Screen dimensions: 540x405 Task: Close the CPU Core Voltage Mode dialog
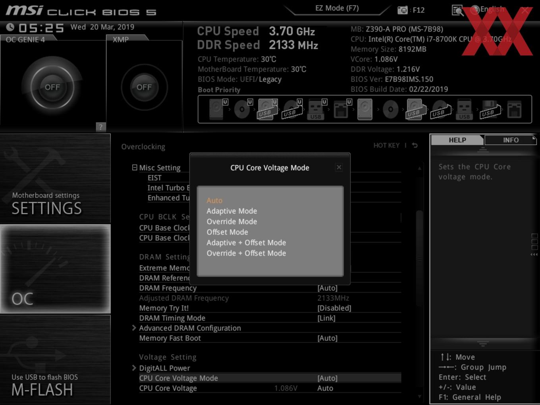point(339,167)
